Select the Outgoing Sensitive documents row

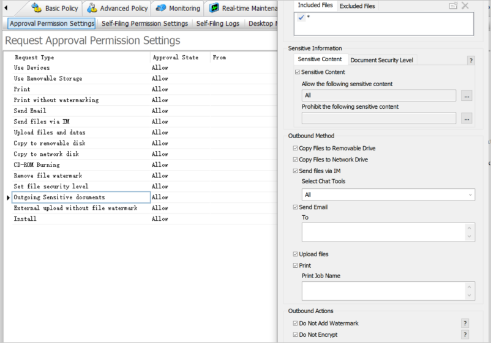(144, 197)
